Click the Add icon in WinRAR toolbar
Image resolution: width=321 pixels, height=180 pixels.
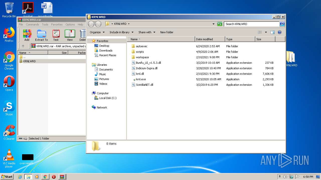27,35
